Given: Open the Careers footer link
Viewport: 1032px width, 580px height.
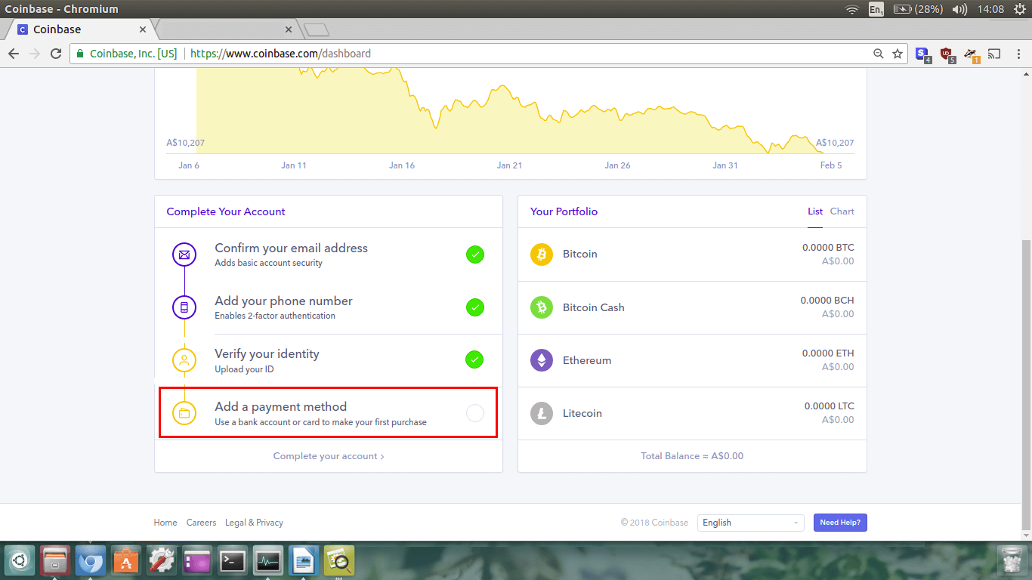Looking at the screenshot, I should click(x=201, y=523).
